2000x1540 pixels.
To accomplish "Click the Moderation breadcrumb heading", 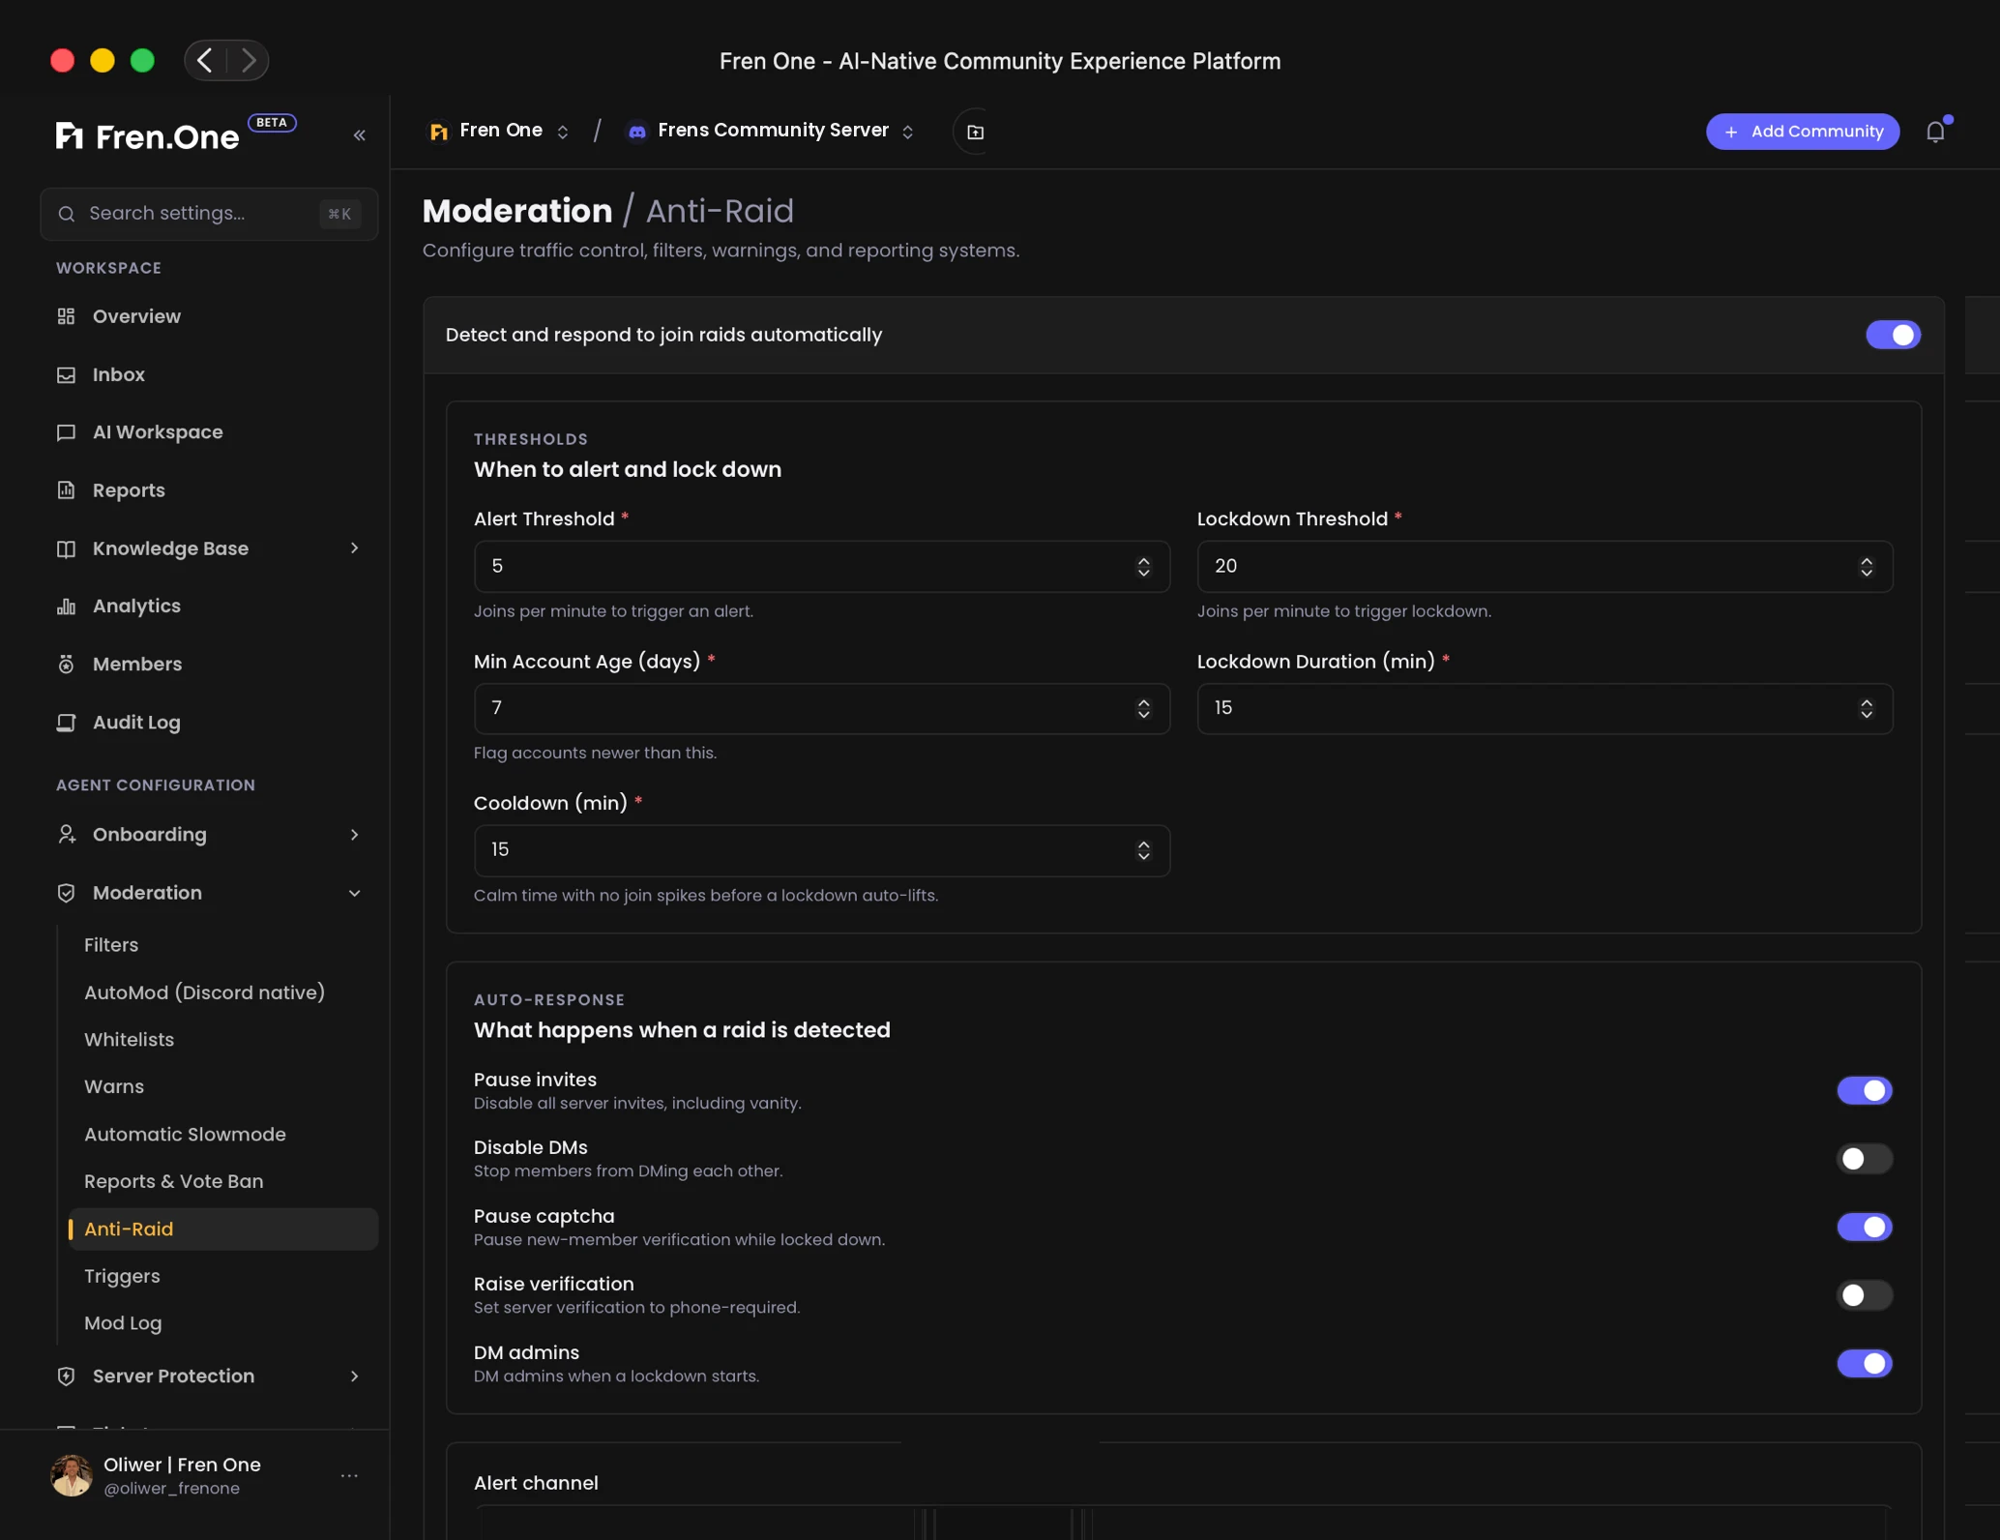I will pyautogui.click(x=517, y=211).
